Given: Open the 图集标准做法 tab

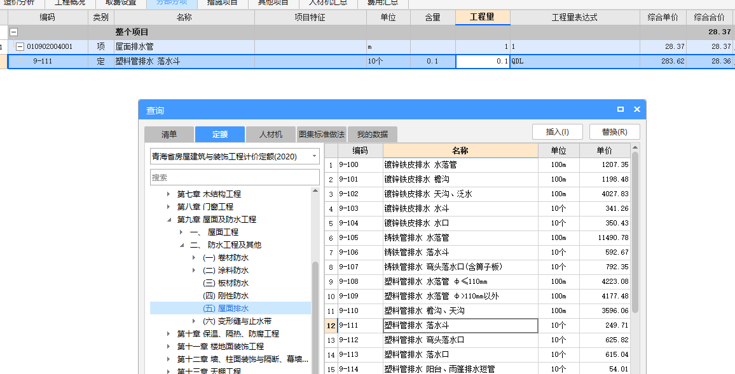Looking at the screenshot, I should [x=322, y=135].
